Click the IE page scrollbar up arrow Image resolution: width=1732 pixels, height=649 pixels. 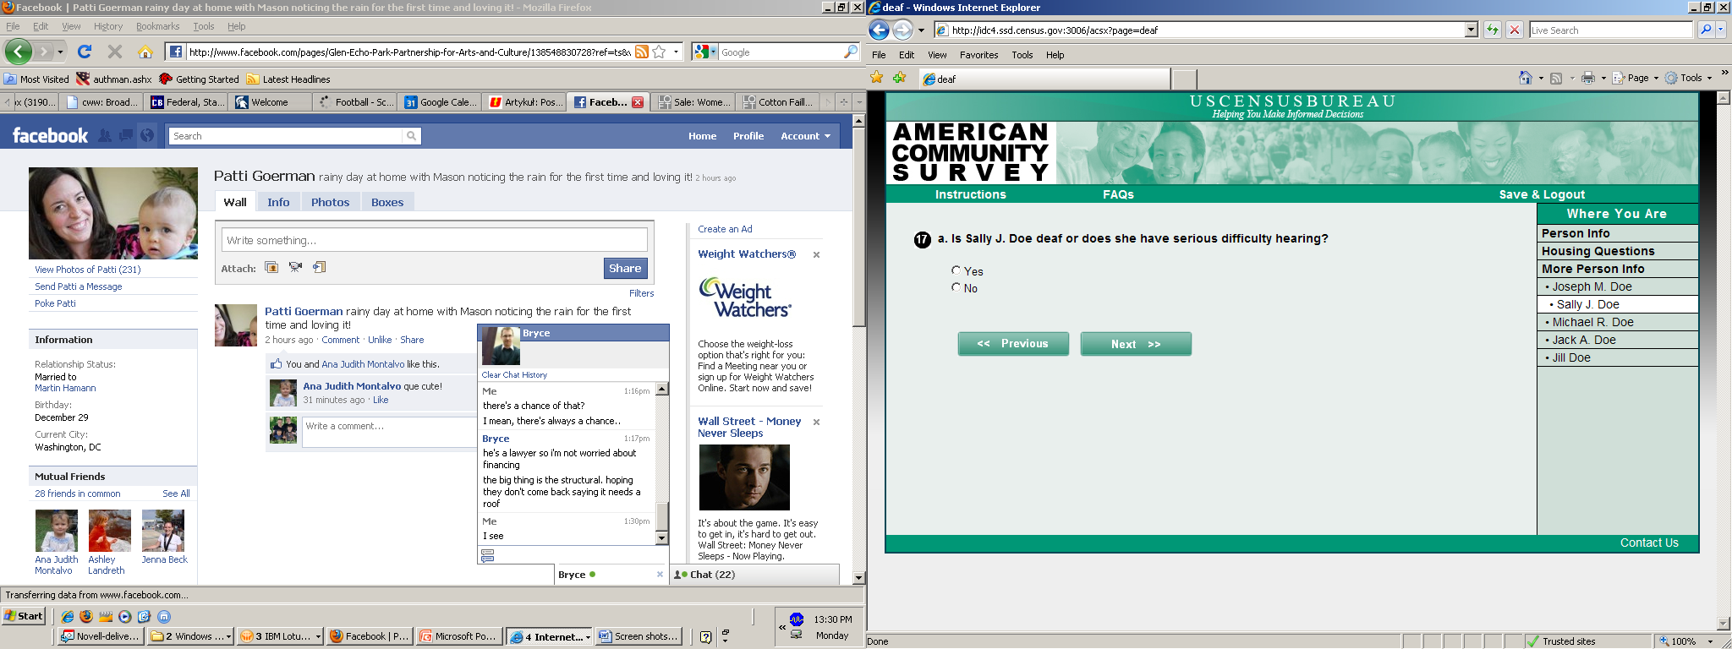click(x=1724, y=98)
